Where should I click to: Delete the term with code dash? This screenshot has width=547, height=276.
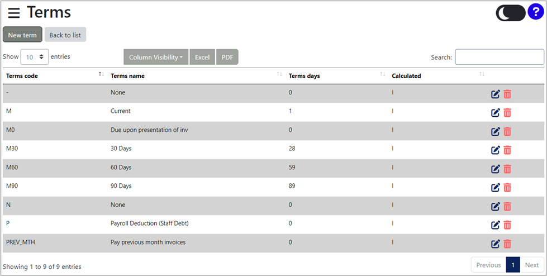click(x=507, y=94)
